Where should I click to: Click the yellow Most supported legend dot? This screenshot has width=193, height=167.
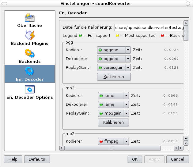[117, 36]
